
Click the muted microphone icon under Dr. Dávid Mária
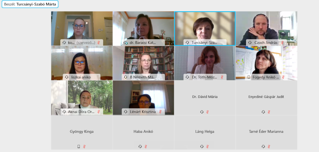pos(207,112)
